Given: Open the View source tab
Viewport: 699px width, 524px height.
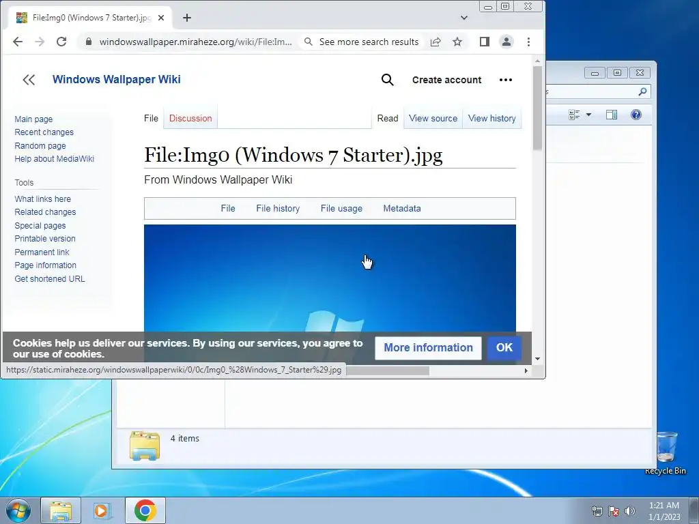Looking at the screenshot, I should (433, 118).
